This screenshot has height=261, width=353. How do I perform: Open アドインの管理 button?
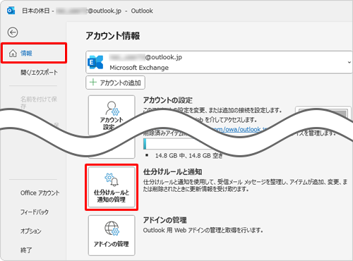click(112, 236)
